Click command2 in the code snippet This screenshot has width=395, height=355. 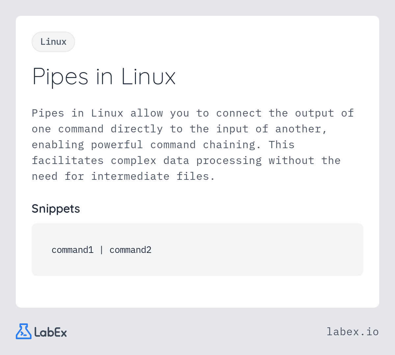click(130, 250)
